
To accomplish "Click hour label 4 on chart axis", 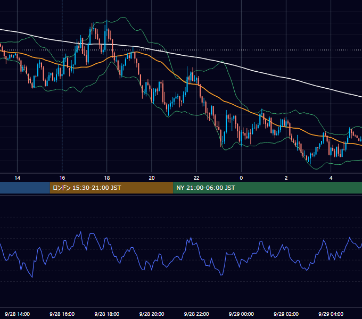I will point(331,178).
